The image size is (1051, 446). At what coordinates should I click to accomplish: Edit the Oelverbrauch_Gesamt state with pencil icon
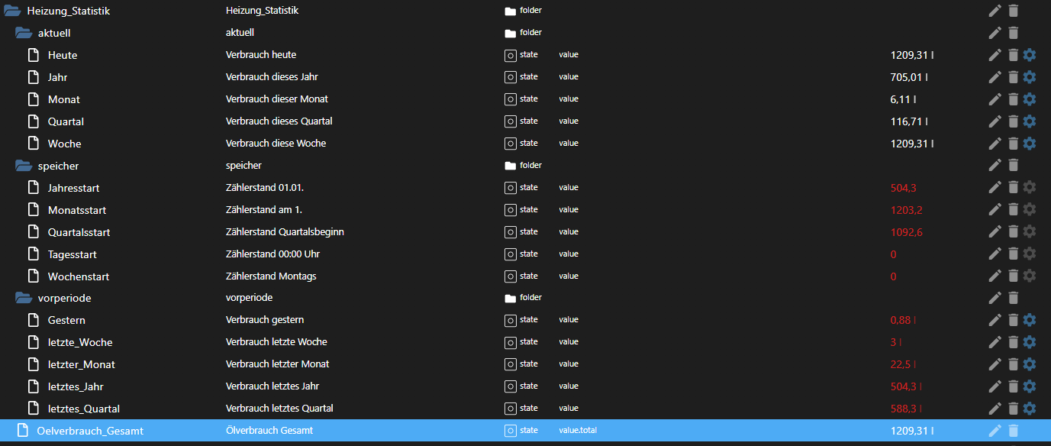point(995,431)
